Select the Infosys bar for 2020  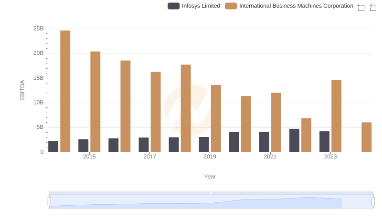(234, 142)
